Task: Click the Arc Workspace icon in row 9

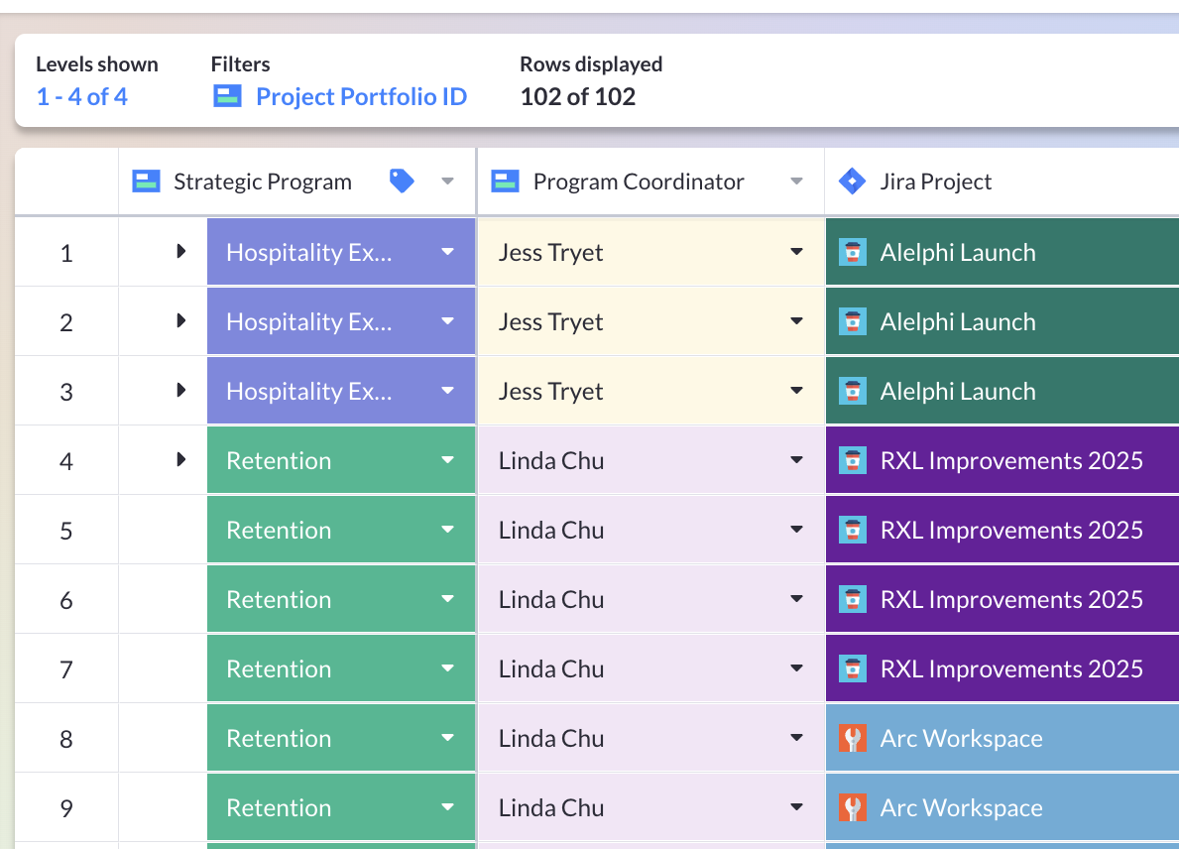Action: pos(853,808)
